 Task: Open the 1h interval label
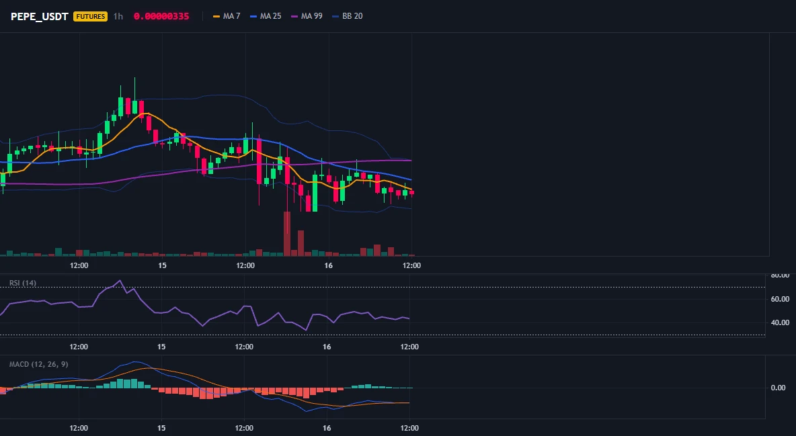pos(118,16)
